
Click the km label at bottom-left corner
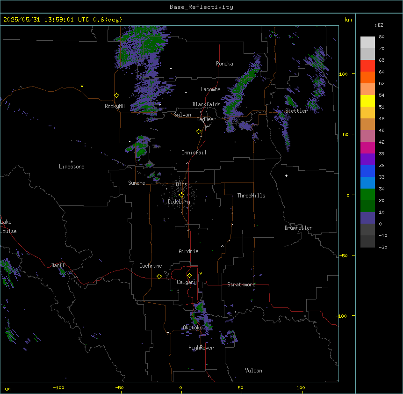(x=7, y=388)
